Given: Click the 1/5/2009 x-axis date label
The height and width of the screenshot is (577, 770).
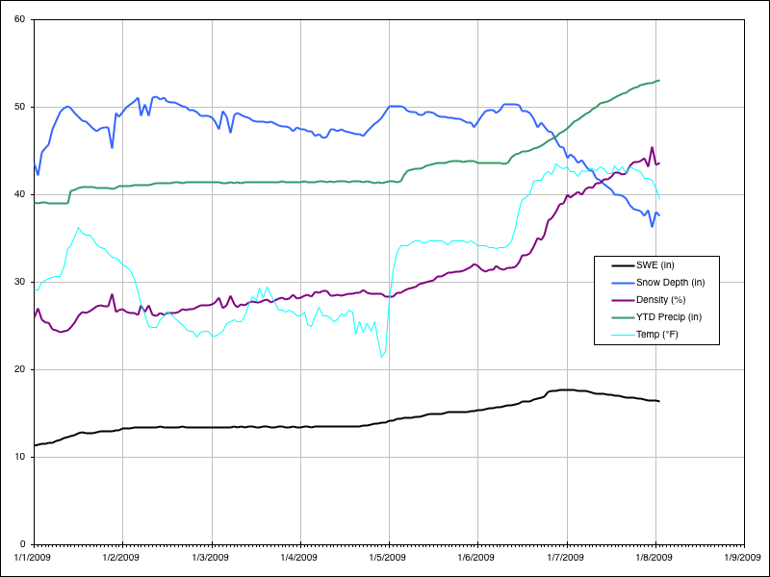Looking at the screenshot, I should [x=389, y=557].
